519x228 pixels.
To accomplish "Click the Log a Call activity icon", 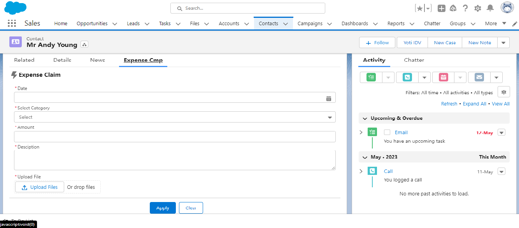I will tap(407, 77).
